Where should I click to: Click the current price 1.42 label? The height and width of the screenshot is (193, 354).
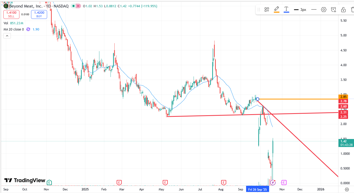point(343,141)
